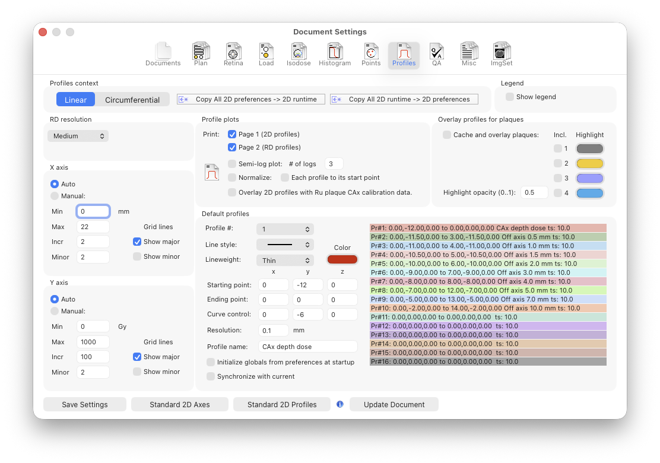Open the RD resolution Medium dropdown
Image resolution: width=660 pixels, height=463 pixels.
coord(78,136)
